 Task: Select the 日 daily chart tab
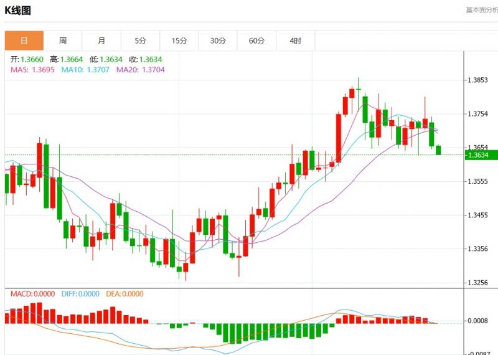click(24, 40)
